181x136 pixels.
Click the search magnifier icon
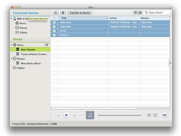(x=146, y=13)
